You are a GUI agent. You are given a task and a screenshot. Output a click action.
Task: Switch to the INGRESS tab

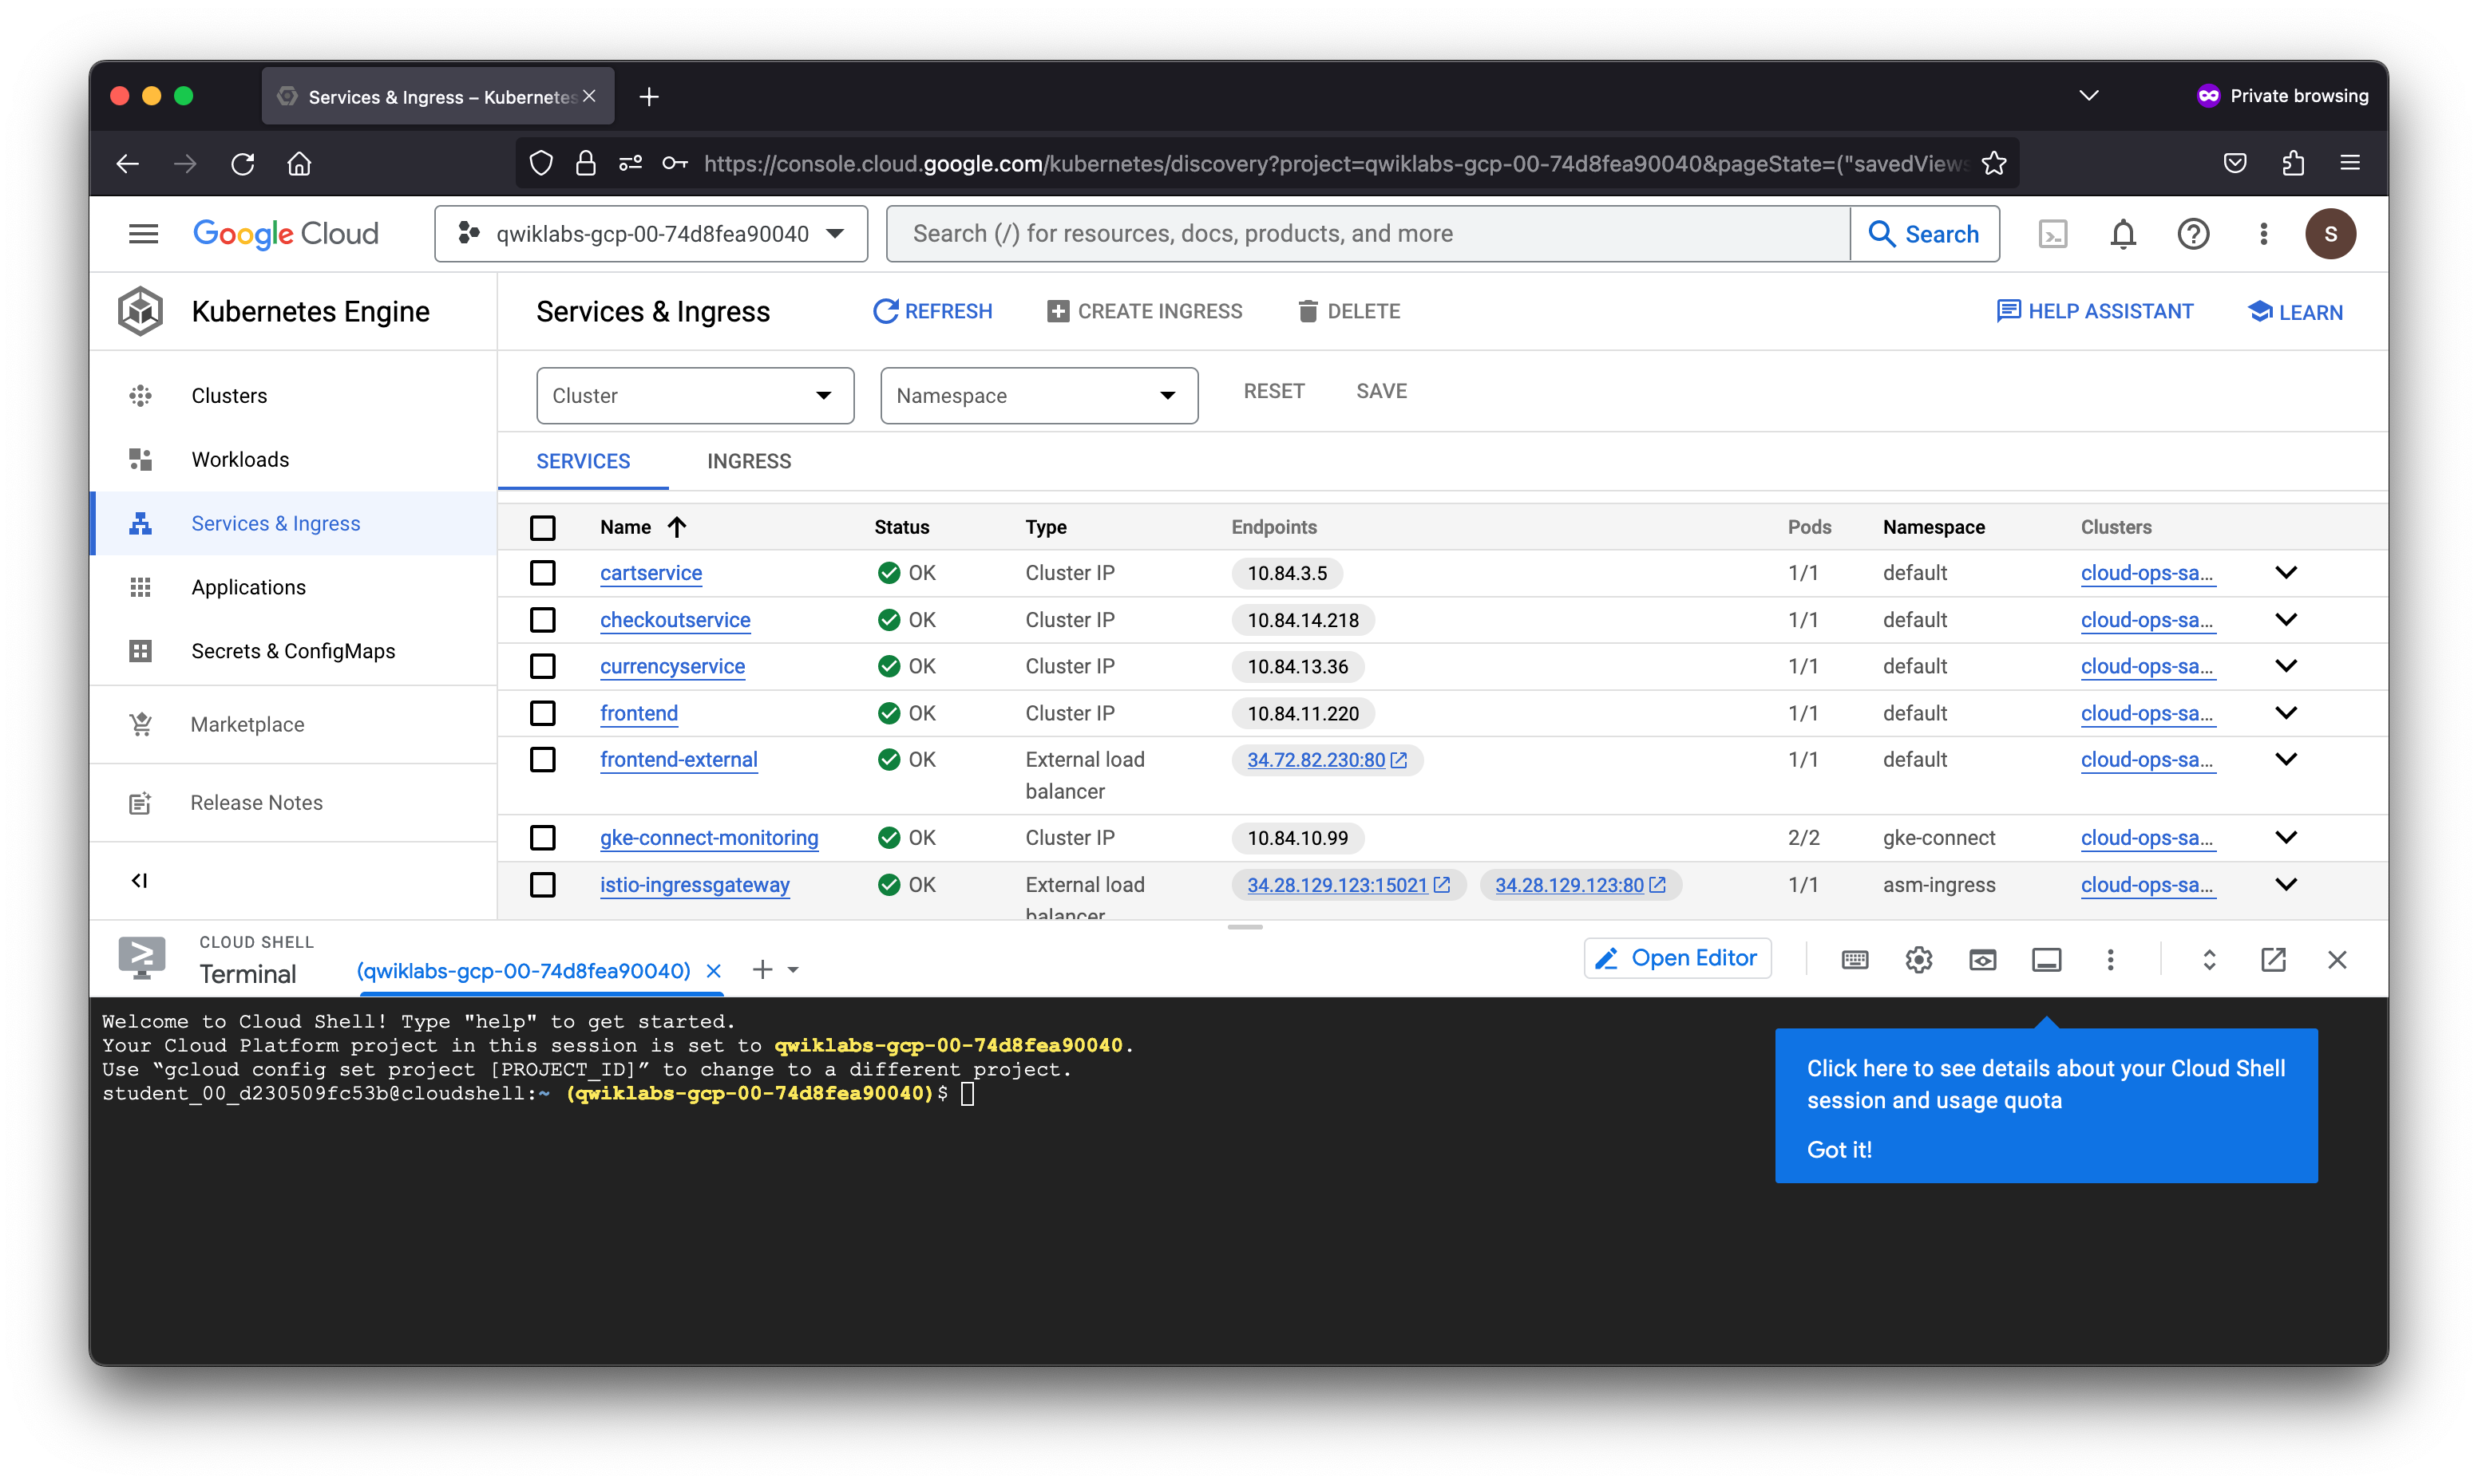(748, 462)
